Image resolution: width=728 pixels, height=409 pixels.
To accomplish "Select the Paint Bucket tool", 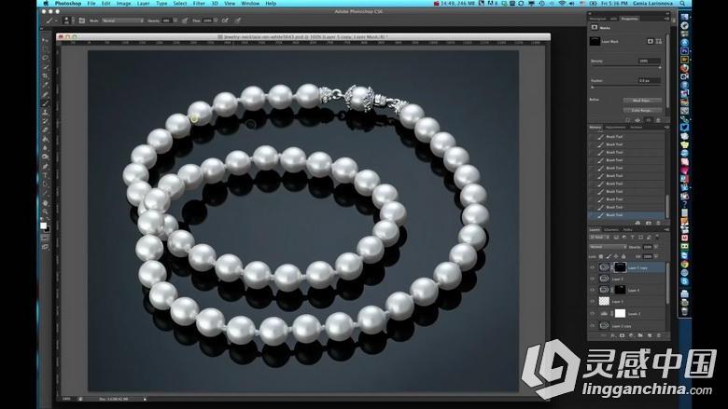I will click(x=45, y=139).
